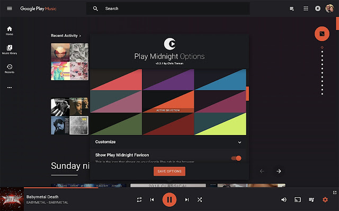Open the 2018 Classical playlist card
Image resolution: width=339 pixels, height=211 pixels.
point(168,185)
